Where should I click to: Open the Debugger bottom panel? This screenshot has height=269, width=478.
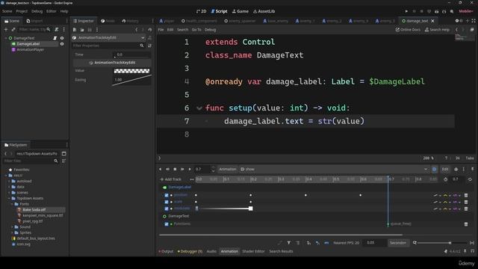190,252
